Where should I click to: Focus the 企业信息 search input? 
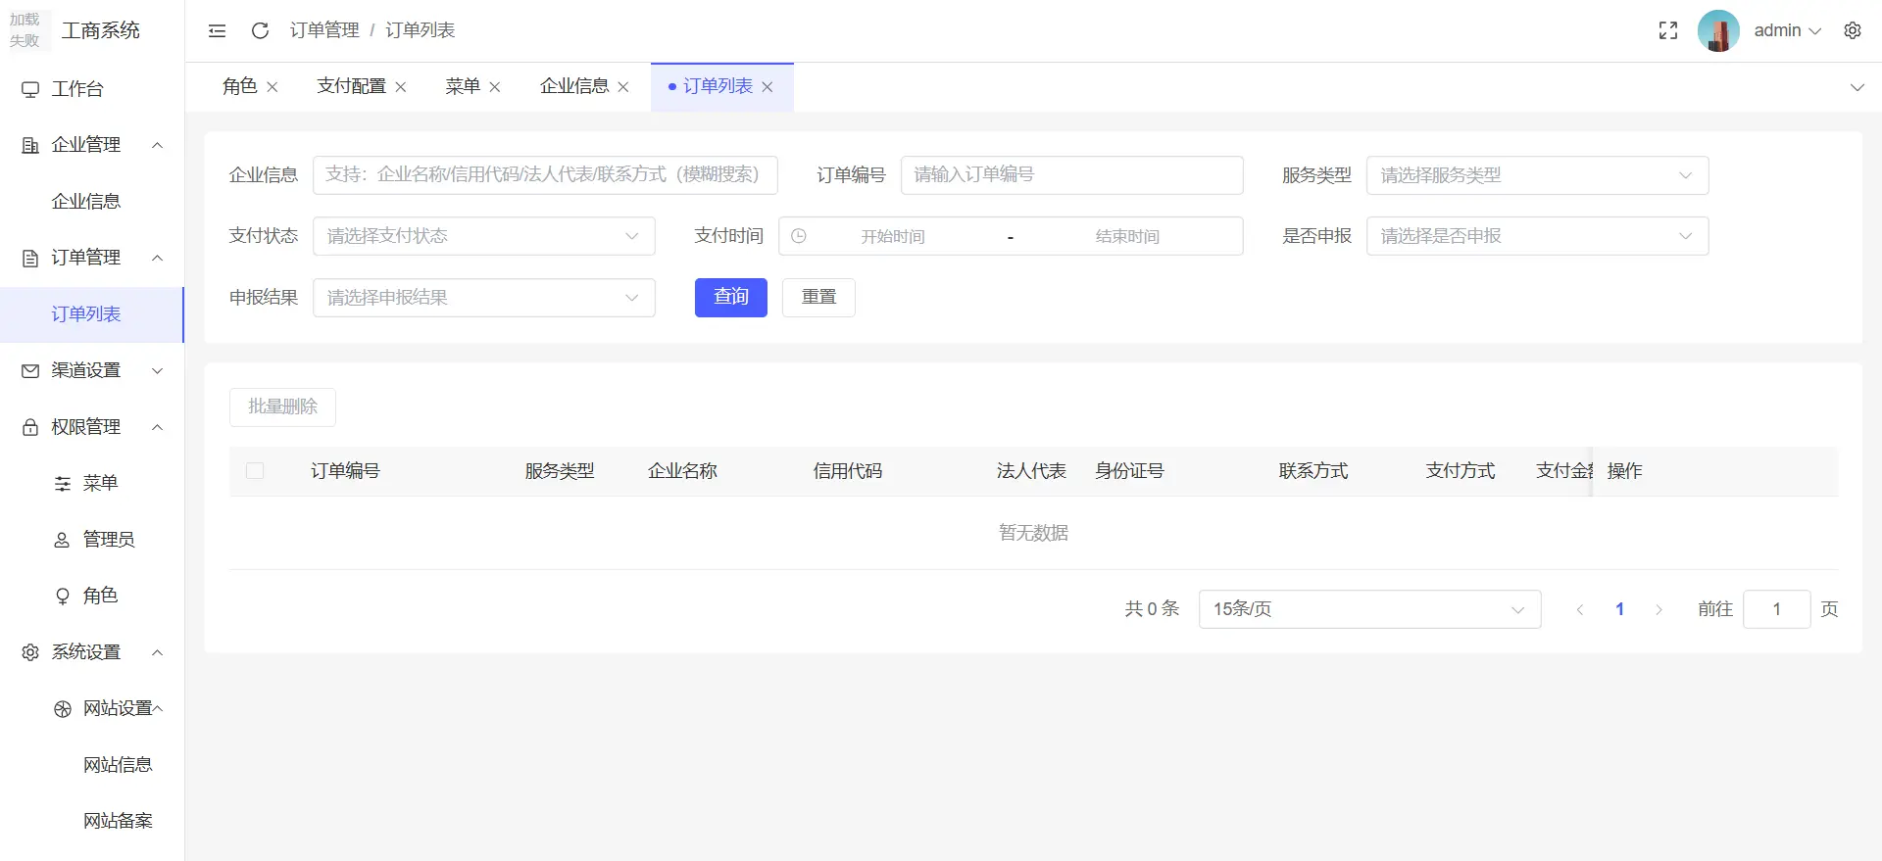(545, 175)
